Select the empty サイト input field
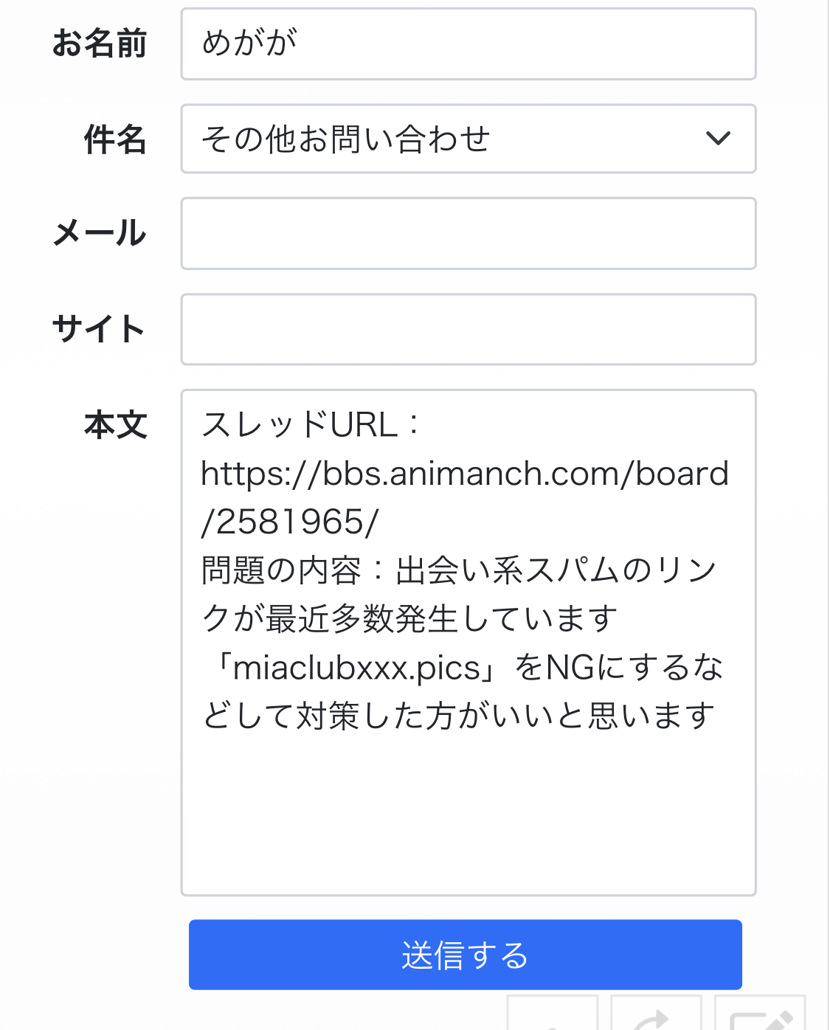Screen dimensions: 830x1030 (x=468, y=329)
